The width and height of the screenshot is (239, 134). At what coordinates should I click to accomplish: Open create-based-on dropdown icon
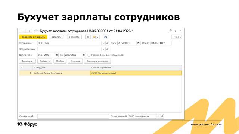(x=96, y=37)
